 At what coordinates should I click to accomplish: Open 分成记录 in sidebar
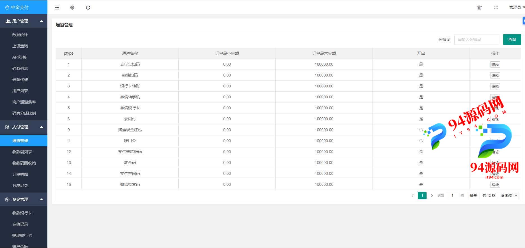(20, 186)
